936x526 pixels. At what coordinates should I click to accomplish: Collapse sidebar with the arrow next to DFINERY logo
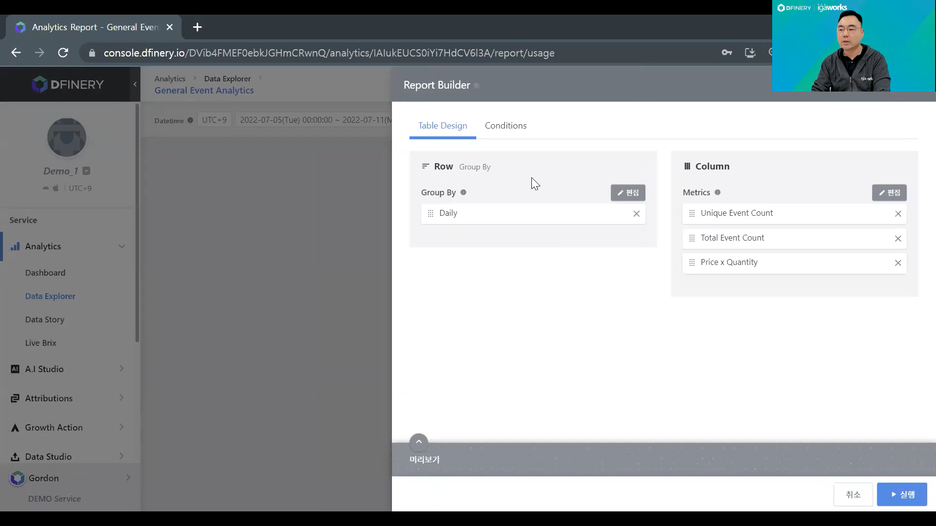coord(135,84)
